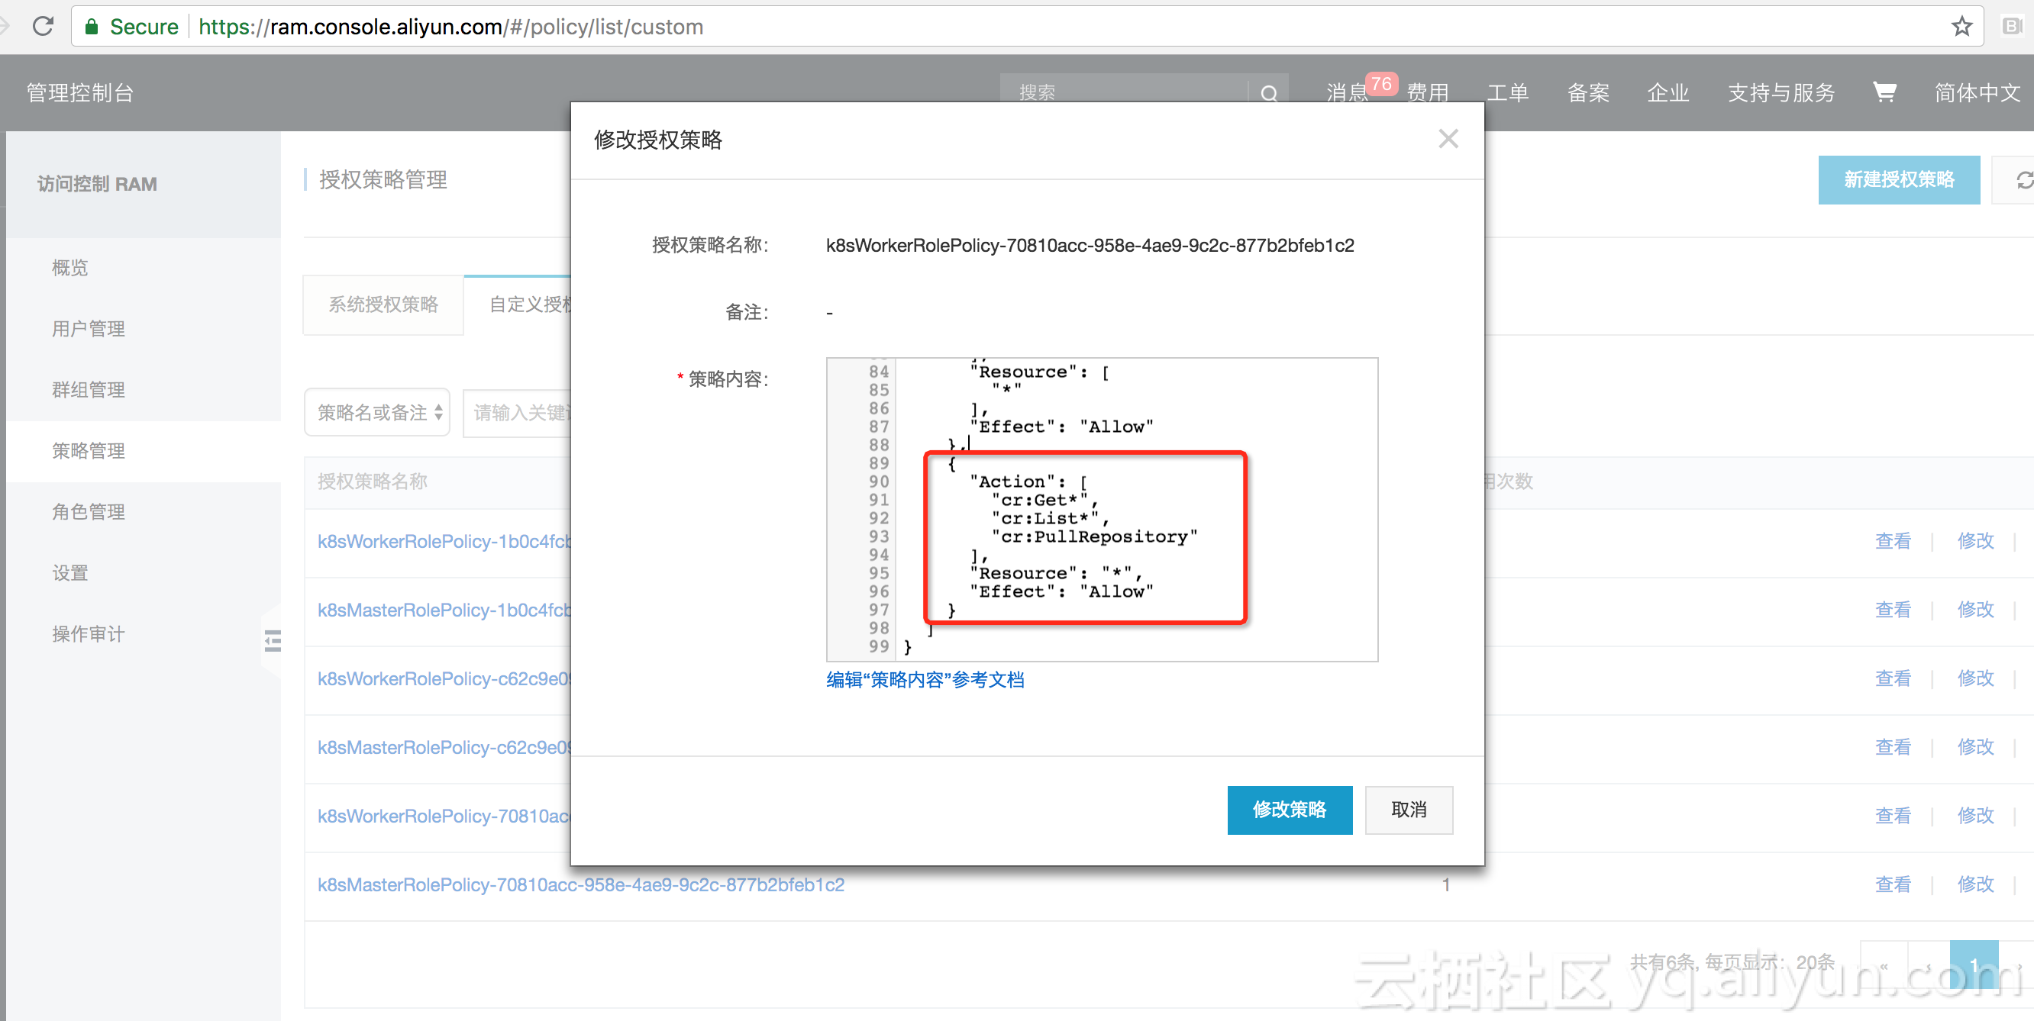
Task: Close the 修改授权策略 dialog with X
Action: [x=1448, y=139]
